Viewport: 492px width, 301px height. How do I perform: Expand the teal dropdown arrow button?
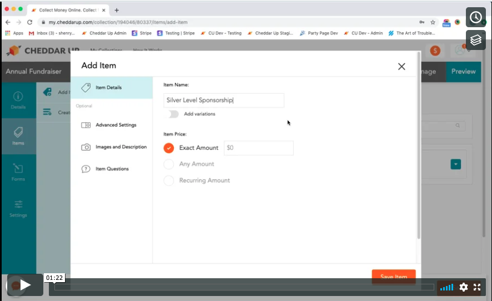(x=455, y=164)
